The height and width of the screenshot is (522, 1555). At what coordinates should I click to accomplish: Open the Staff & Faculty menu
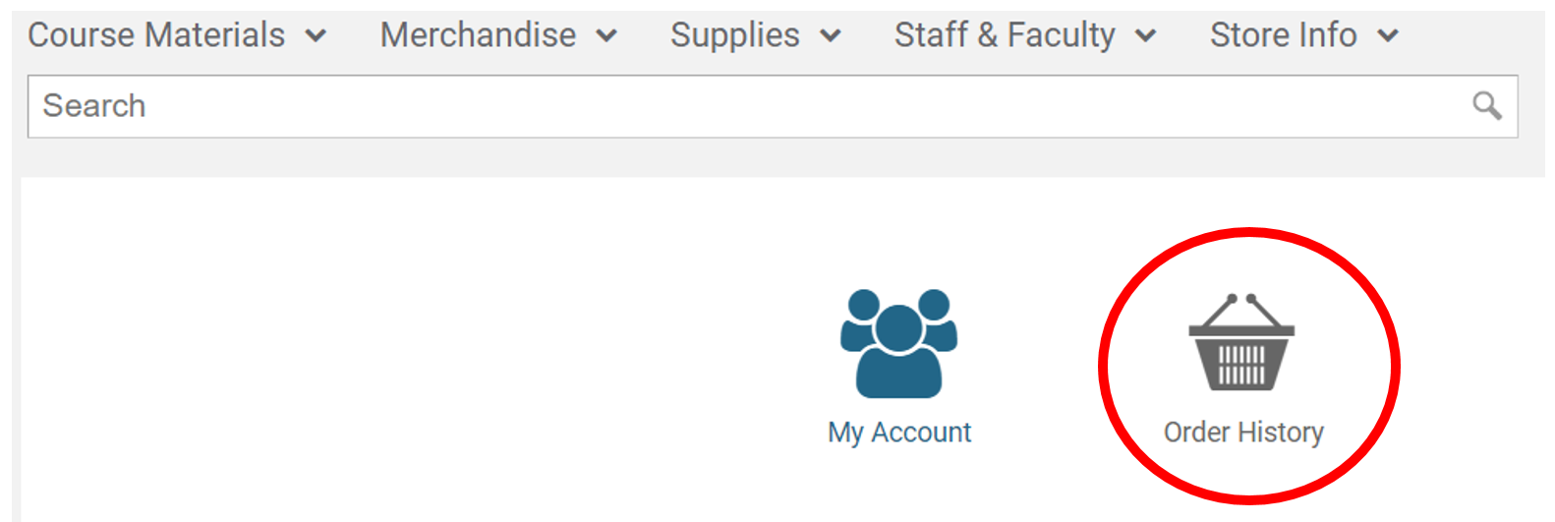[1025, 35]
